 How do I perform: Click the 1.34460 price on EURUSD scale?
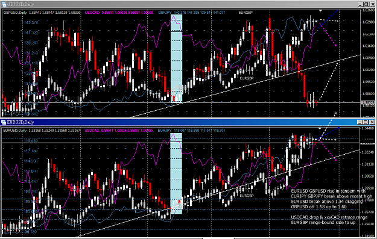[x=369, y=128]
